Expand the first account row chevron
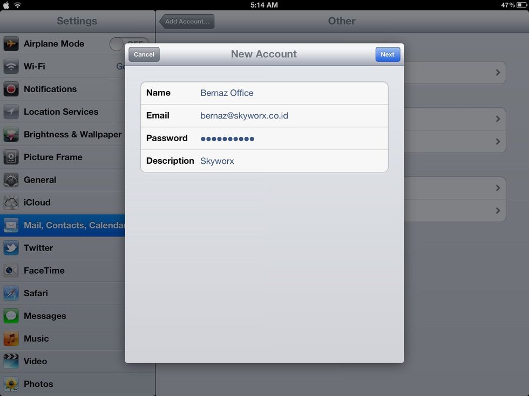This screenshot has width=529, height=396. click(497, 72)
